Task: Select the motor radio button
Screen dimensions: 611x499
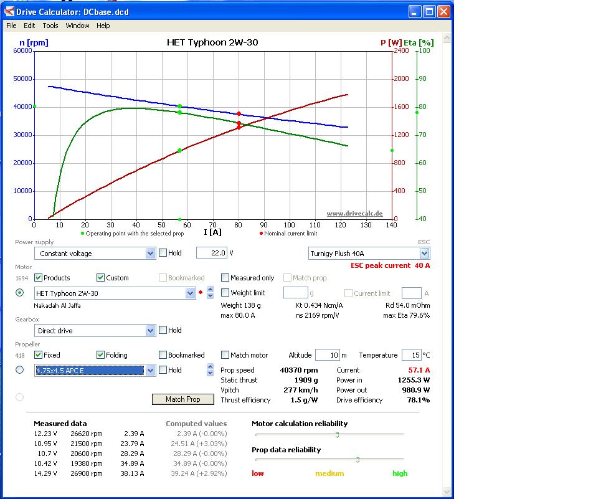Action: 19,293
